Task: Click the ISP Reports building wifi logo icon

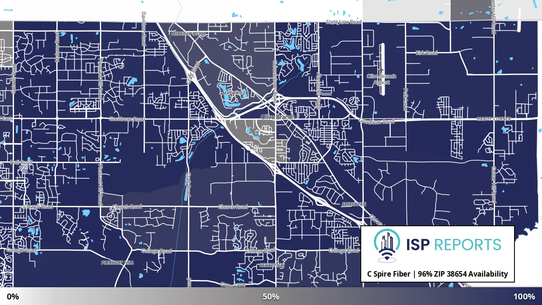Action: point(387,246)
